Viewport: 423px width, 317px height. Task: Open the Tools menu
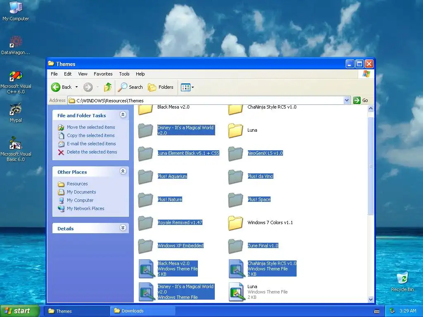pos(124,74)
